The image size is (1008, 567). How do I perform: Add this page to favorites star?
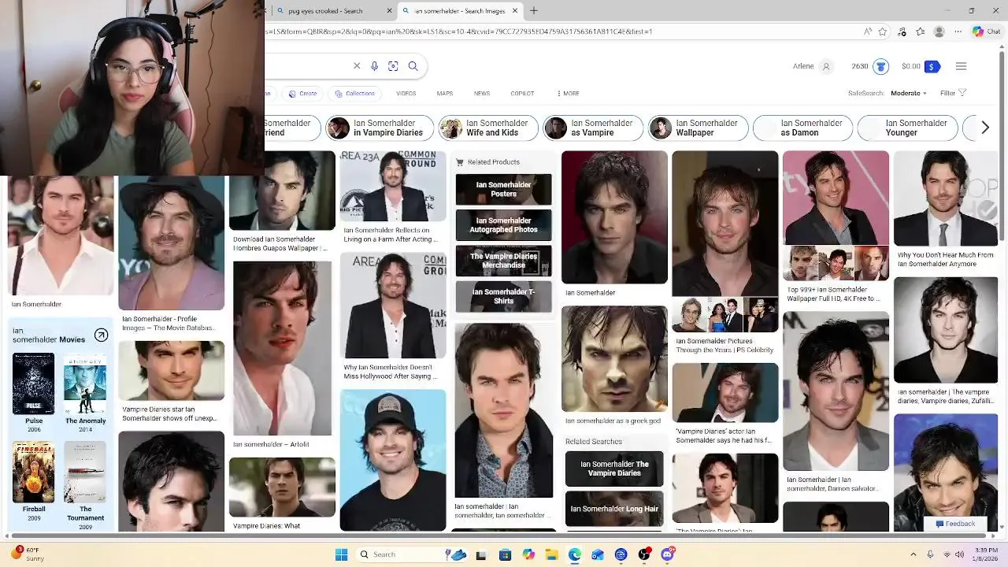click(883, 31)
